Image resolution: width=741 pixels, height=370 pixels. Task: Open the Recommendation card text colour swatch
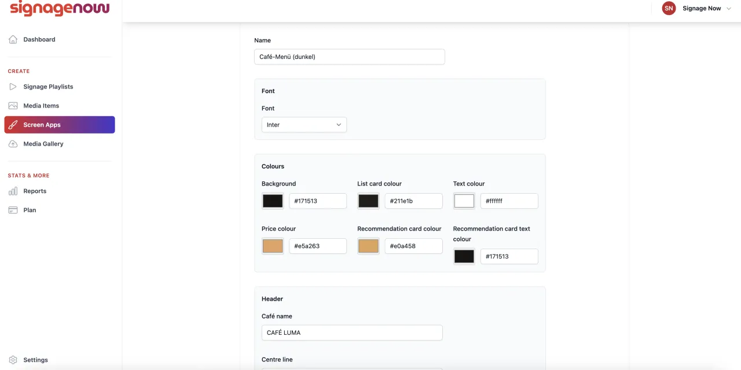[464, 256]
